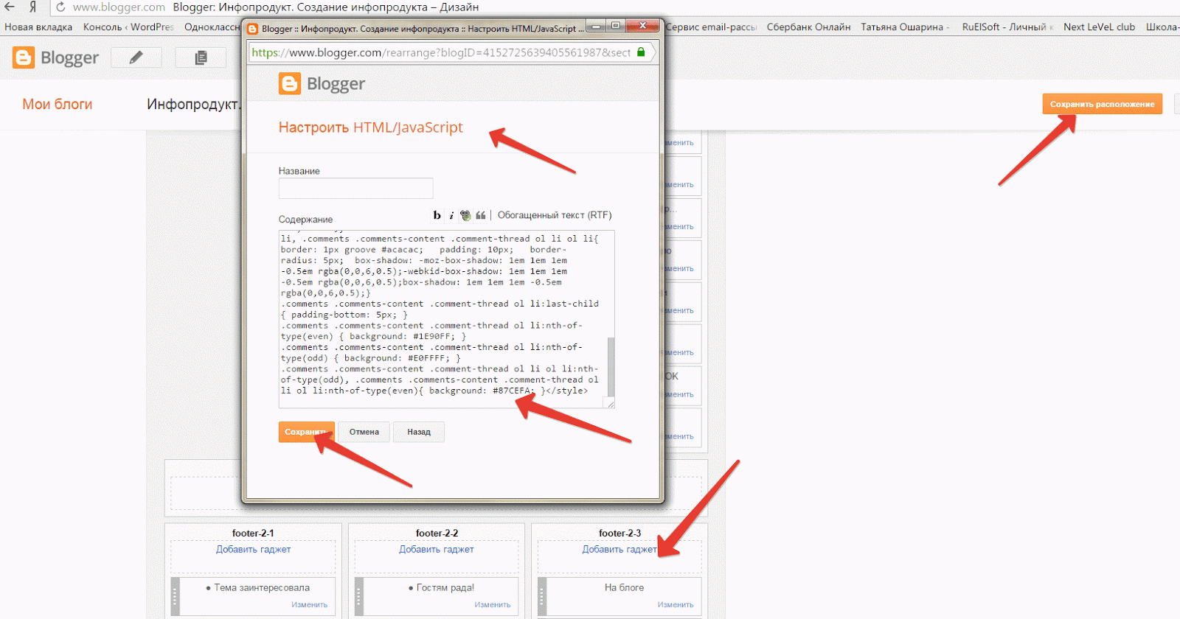Click inside the CSS code content textarea
Image resolution: width=1180 pixels, height=619 pixels.
(442, 319)
